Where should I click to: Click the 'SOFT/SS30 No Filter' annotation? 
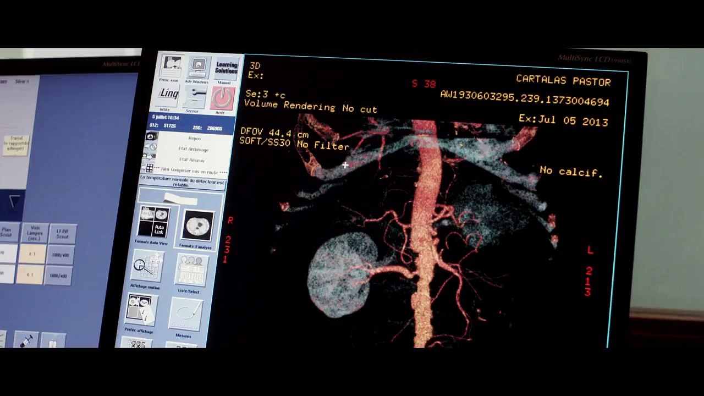pyautogui.click(x=294, y=144)
